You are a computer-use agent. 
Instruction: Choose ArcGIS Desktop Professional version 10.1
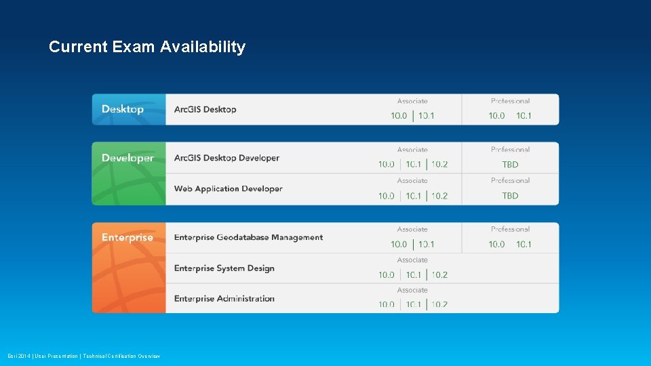(524, 116)
